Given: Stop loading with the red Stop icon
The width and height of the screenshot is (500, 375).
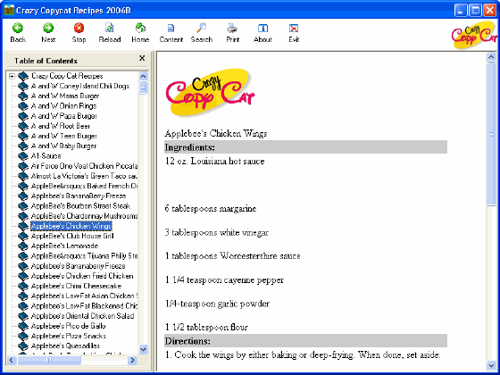Looking at the screenshot, I should (x=79, y=28).
